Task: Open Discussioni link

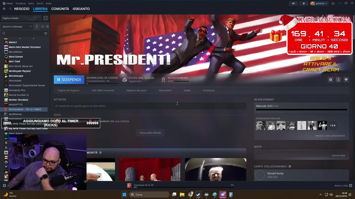Action: tap(165, 90)
